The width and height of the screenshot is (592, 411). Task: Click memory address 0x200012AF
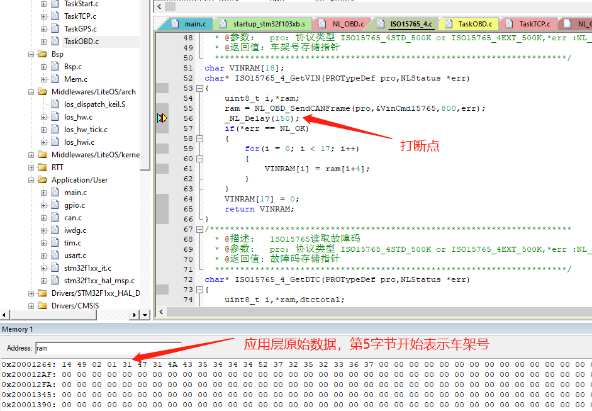29,374
